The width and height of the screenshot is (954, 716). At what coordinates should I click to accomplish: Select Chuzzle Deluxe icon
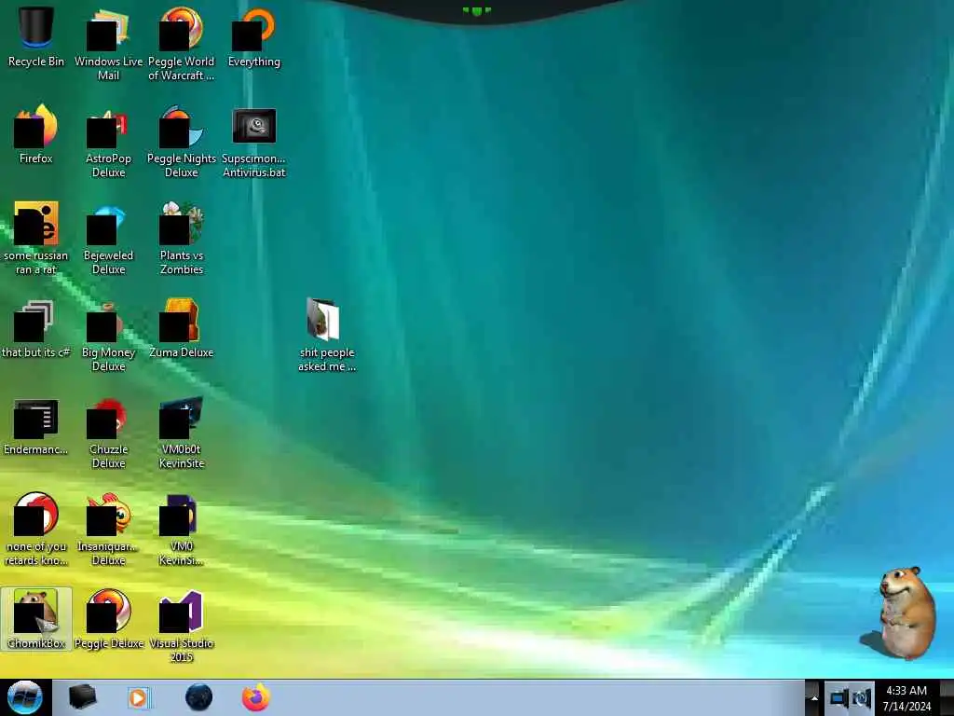tap(108, 433)
